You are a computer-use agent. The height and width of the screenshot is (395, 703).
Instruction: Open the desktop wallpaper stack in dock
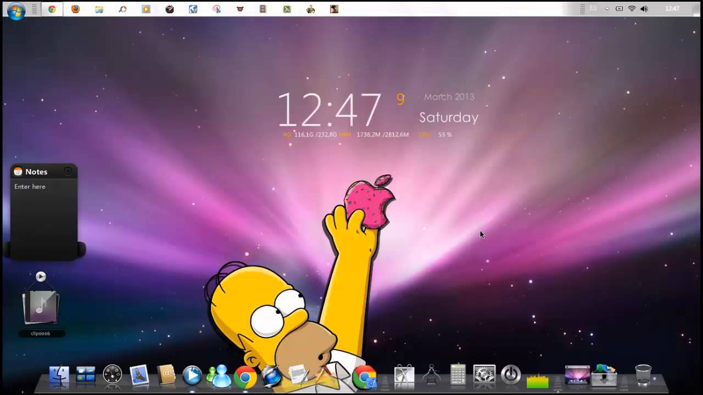577,375
